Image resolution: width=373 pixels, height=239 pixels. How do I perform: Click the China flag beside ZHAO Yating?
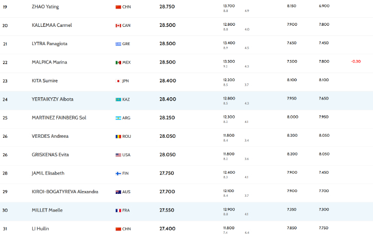tap(118, 7)
